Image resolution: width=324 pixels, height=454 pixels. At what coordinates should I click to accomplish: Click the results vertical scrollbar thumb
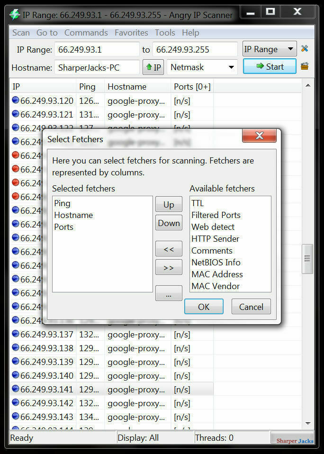pyautogui.click(x=307, y=259)
